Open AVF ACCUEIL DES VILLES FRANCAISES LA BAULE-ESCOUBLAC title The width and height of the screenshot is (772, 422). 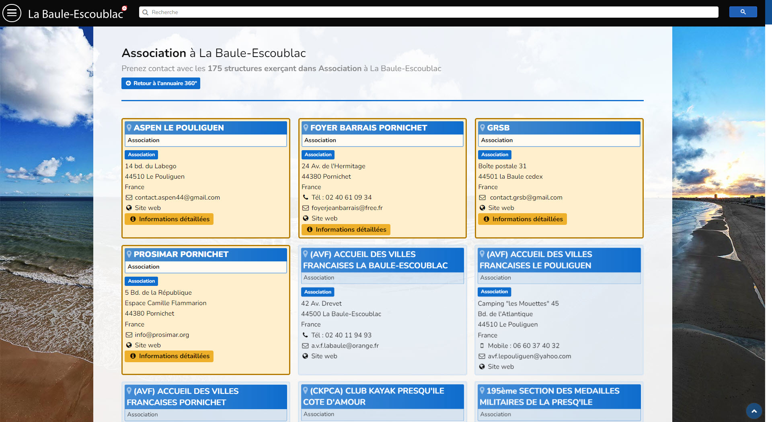point(375,260)
